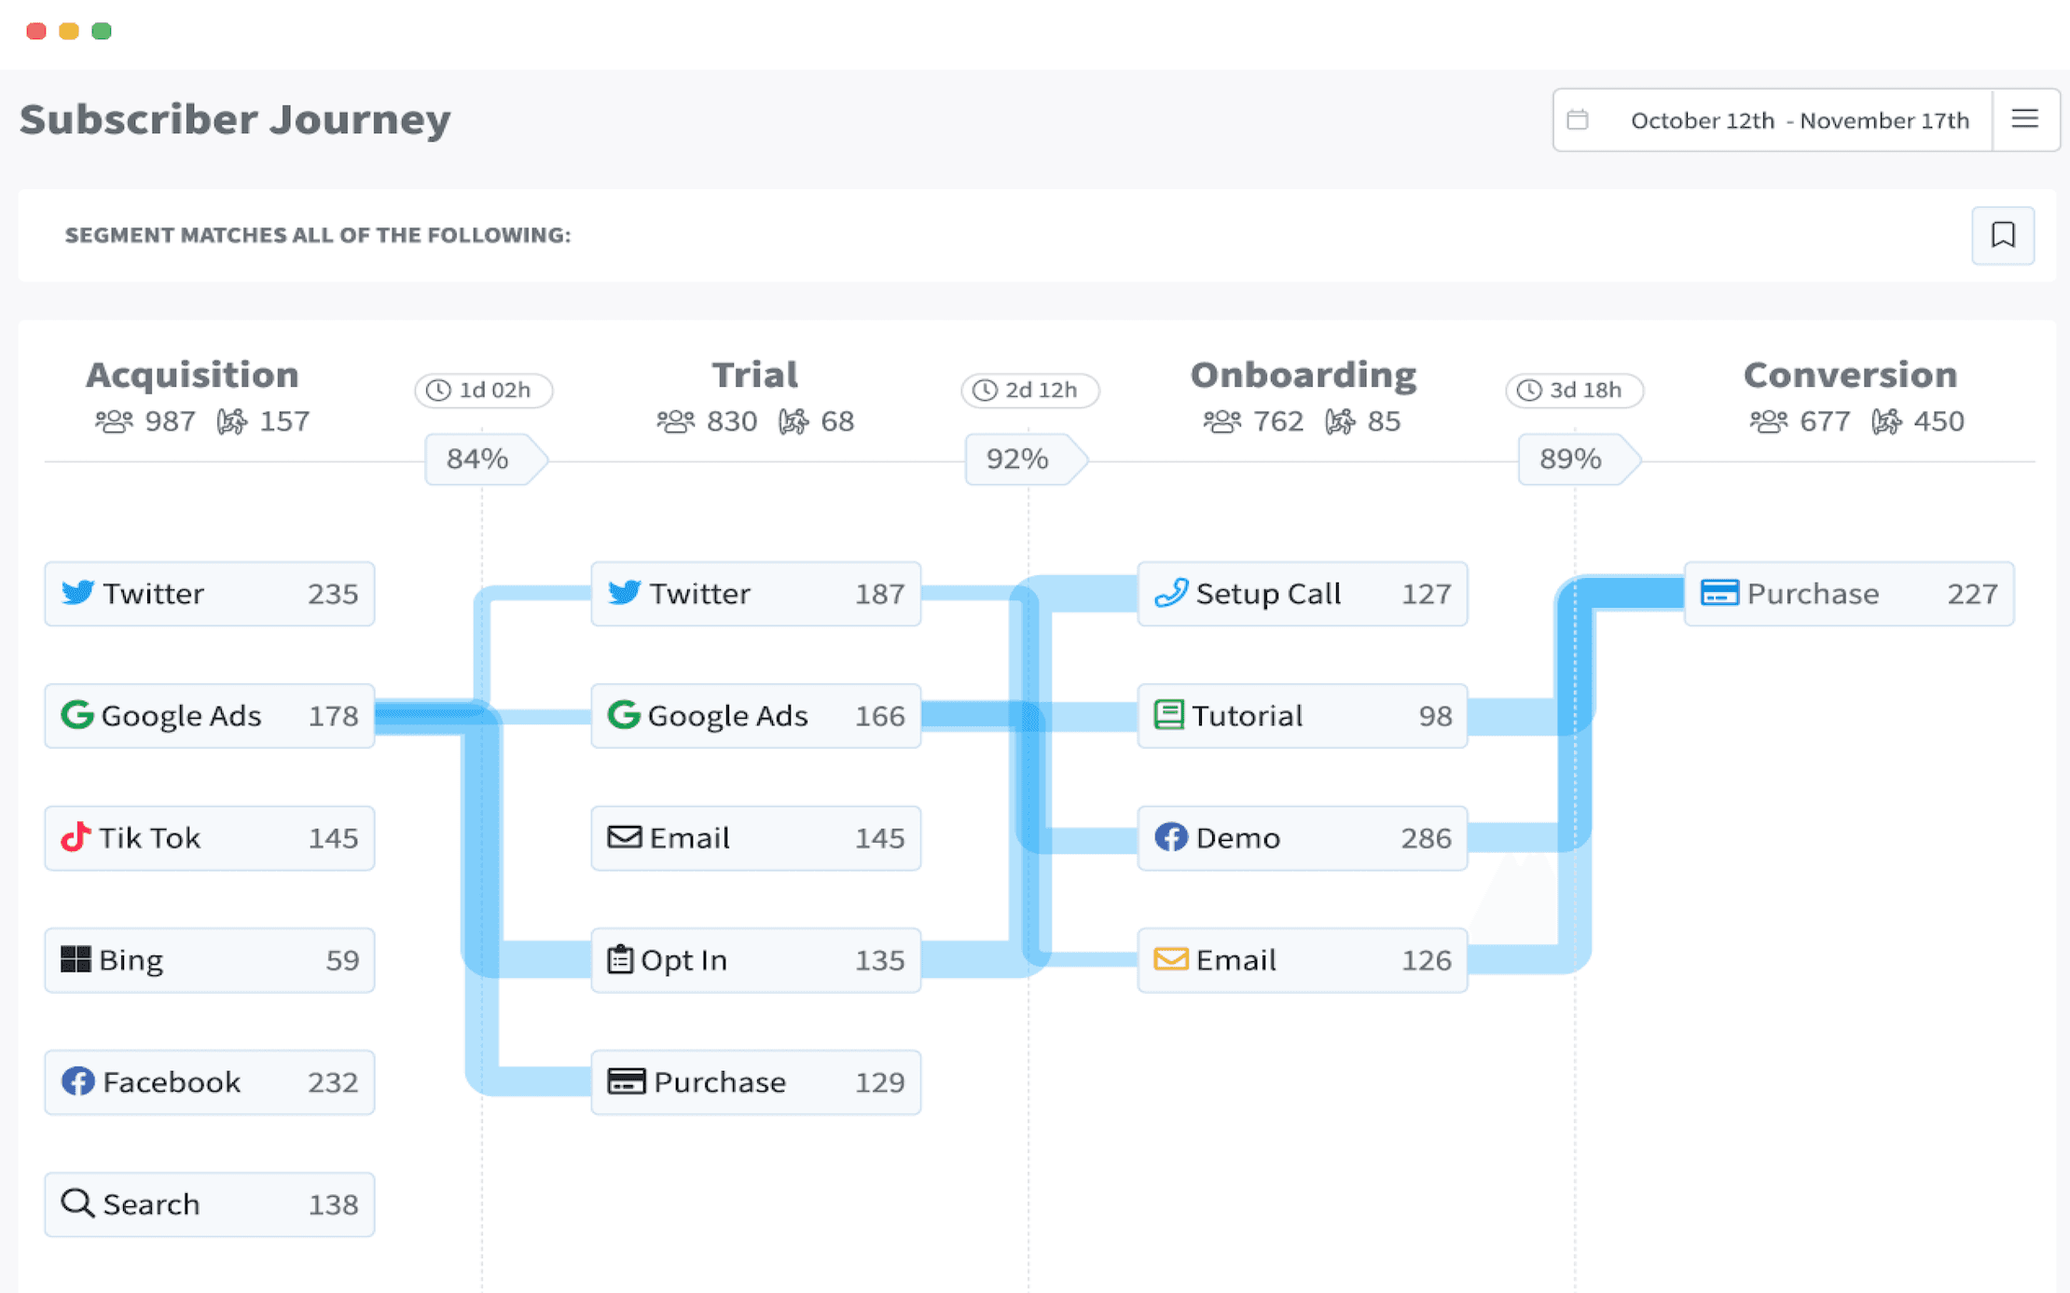Click the calendar icon in date picker
Image resolution: width=2070 pixels, height=1293 pixels.
[x=1578, y=120]
